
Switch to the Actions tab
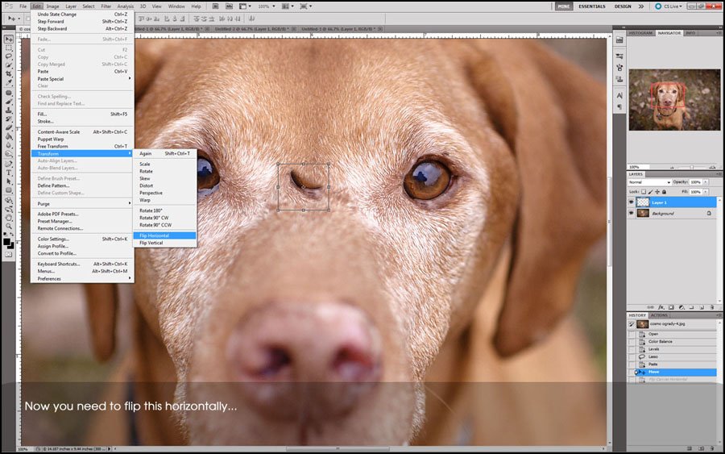[x=659, y=315]
